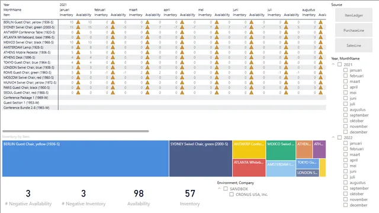The width and height of the screenshot is (379, 213).
Task: Click warning triangle for MEXICO januari
Action: coord(78,42)
